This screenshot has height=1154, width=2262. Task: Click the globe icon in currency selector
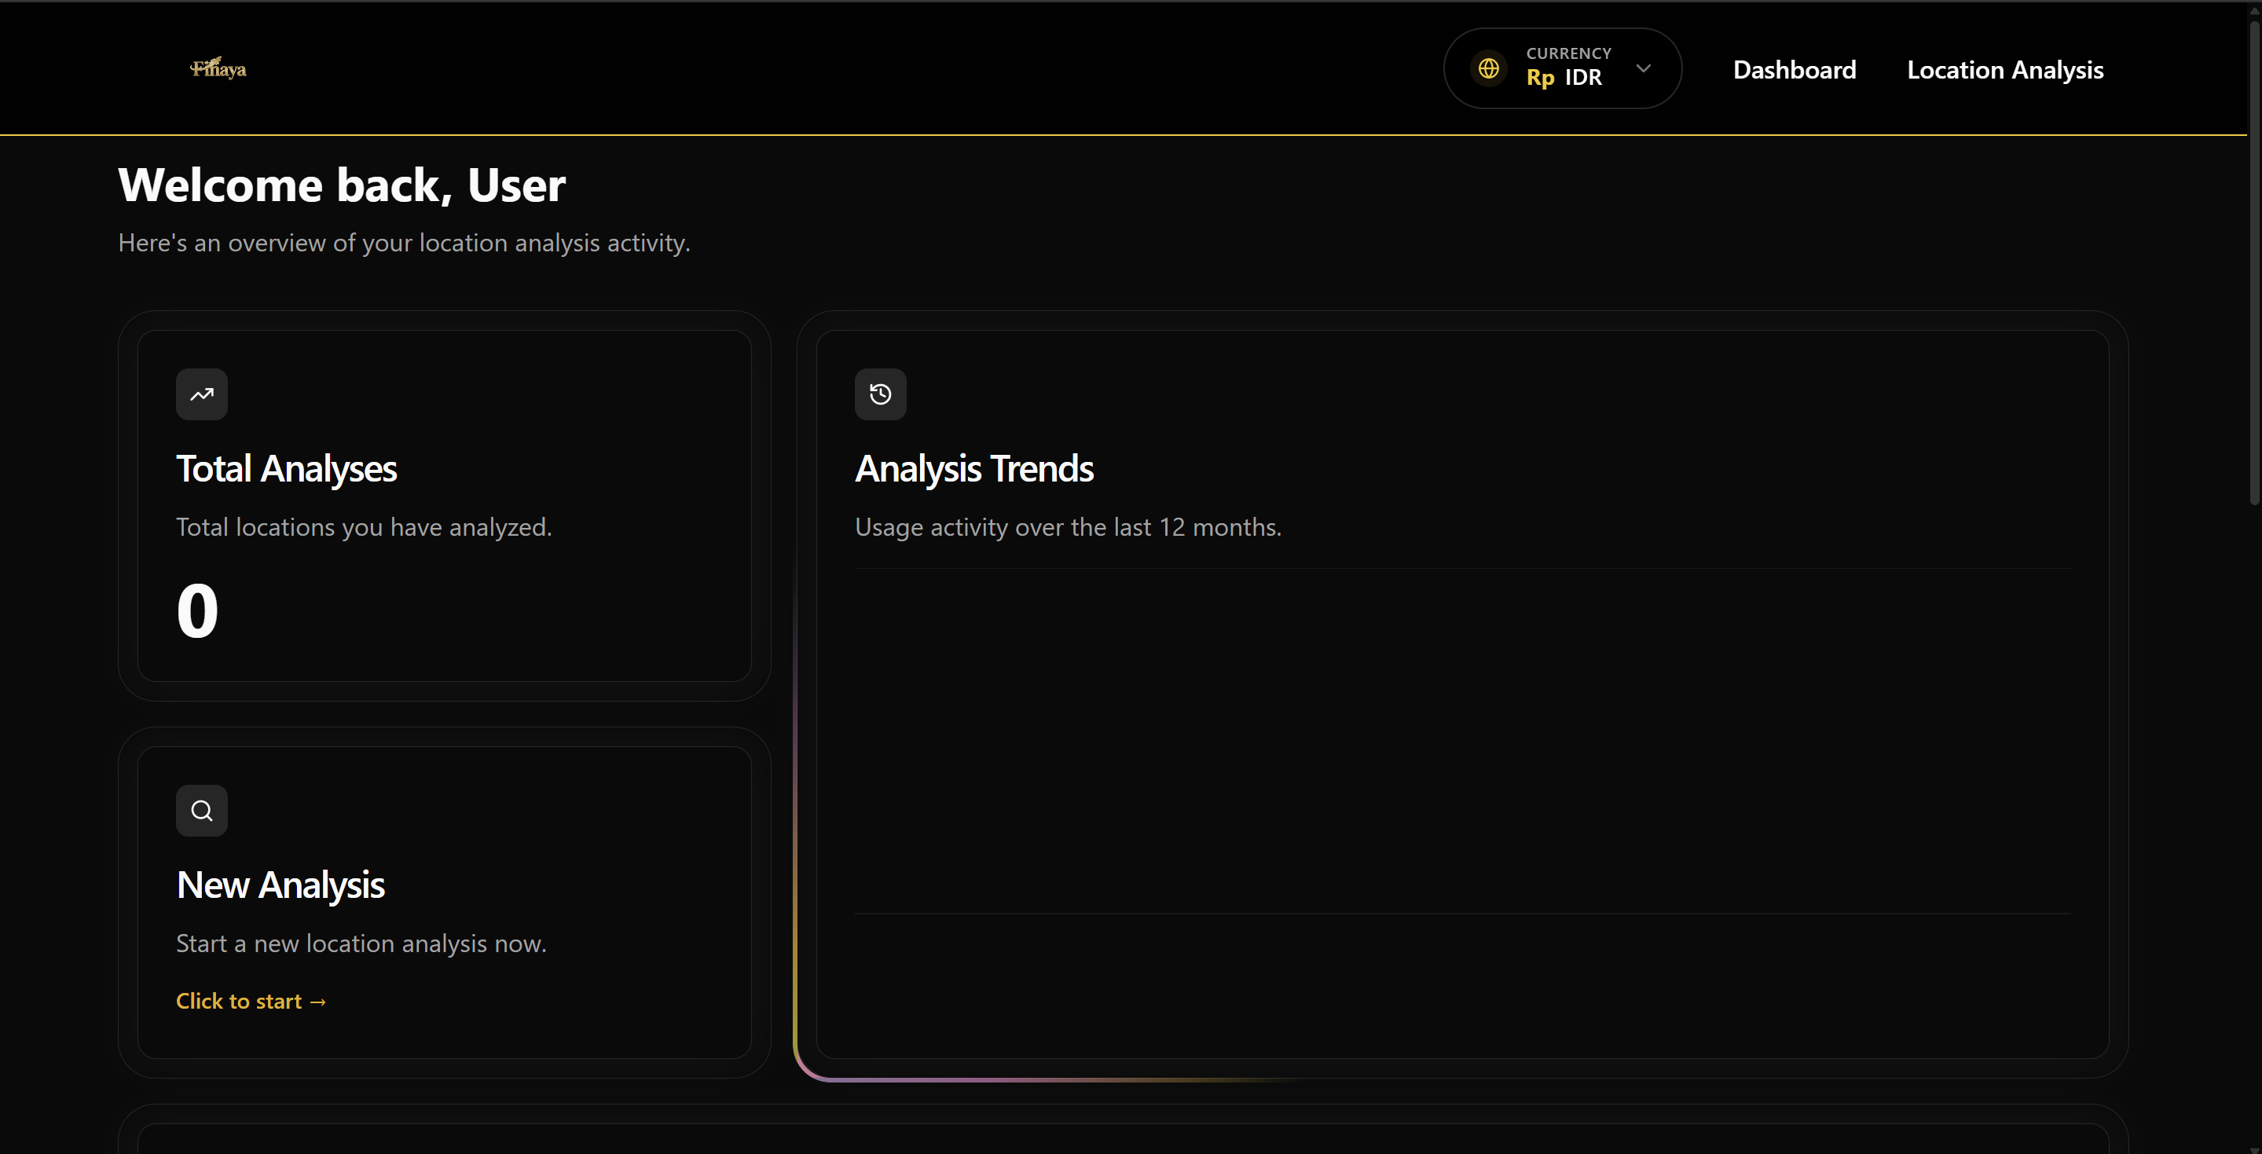coord(1488,68)
